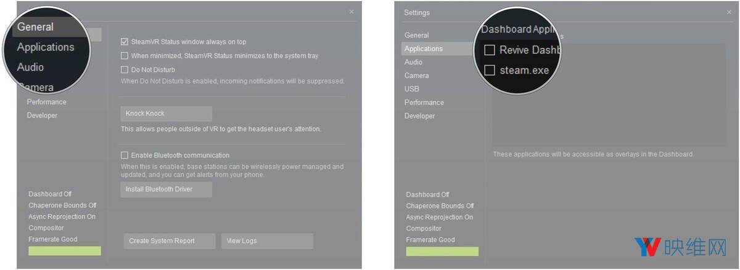Image resolution: width=740 pixels, height=270 pixels.
Task: Open Camera tab in the right window
Action: pos(416,76)
